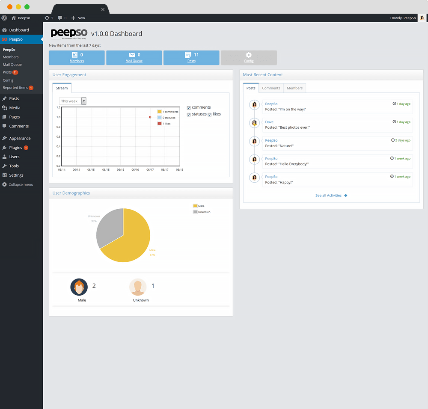Open the comments bubble icon in the admin bar
The height and width of the screenshot is (409, 428).
(x=60, y=18)
